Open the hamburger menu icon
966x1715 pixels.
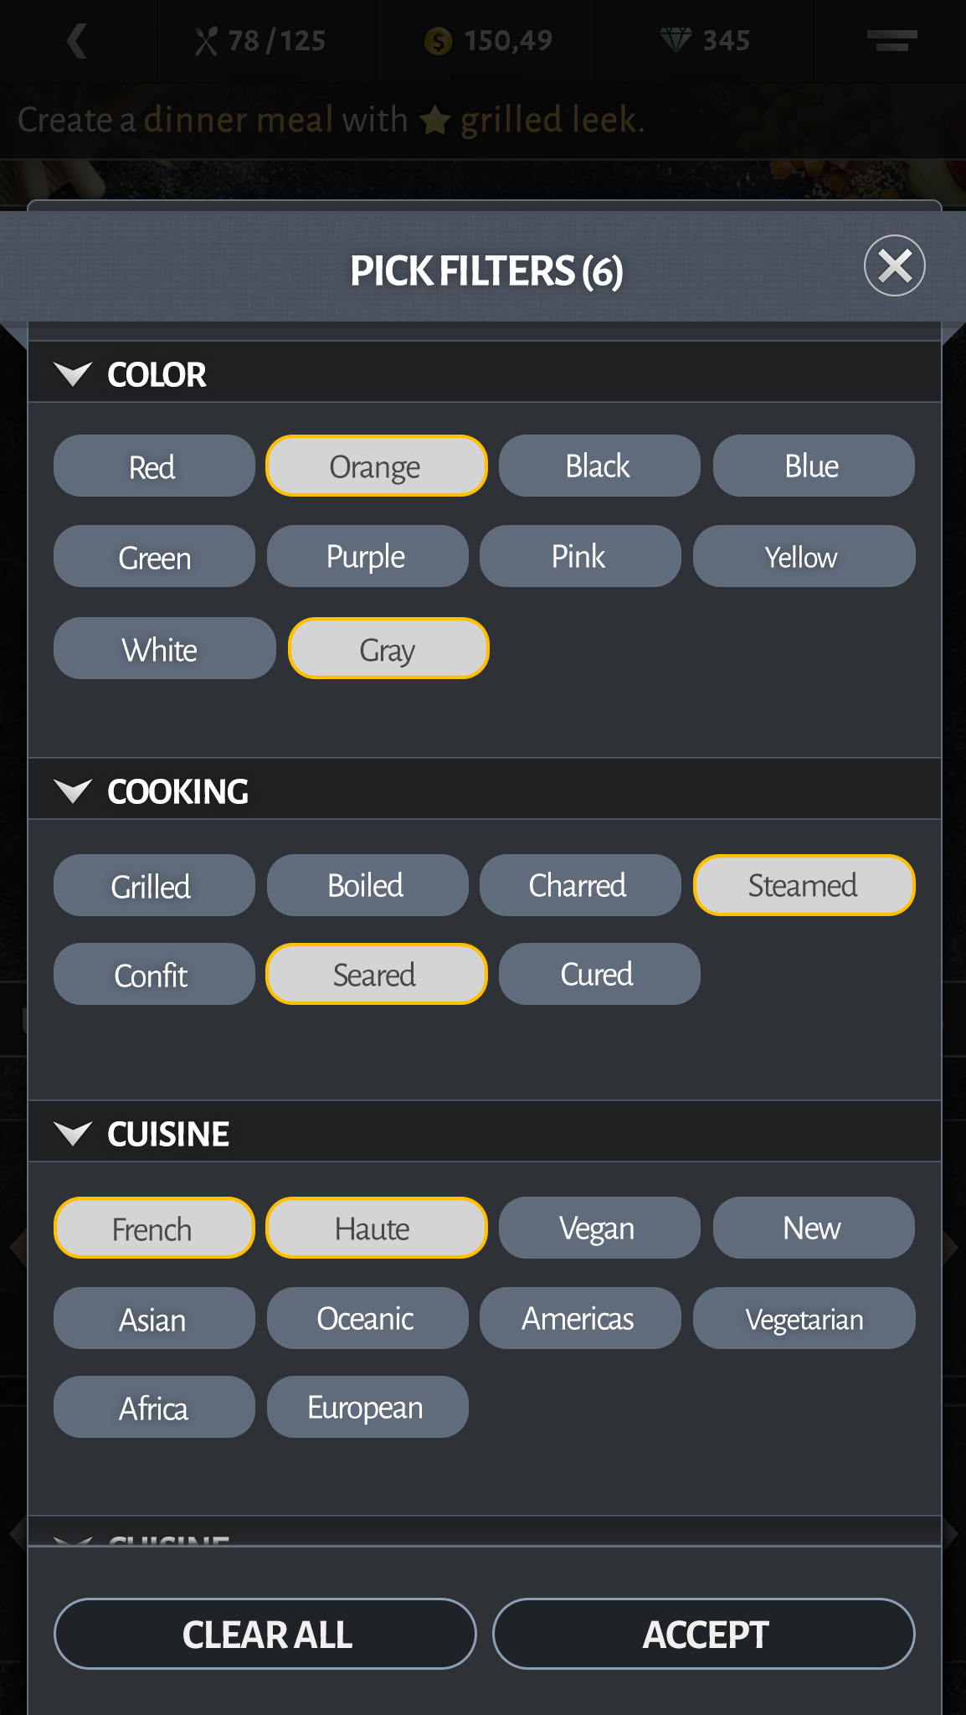[891, 40]
